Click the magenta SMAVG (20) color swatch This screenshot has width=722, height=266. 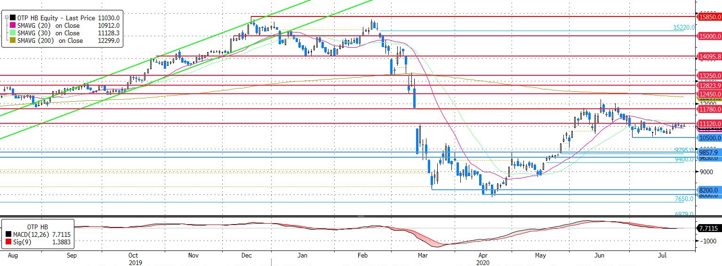tap(13, 25)
